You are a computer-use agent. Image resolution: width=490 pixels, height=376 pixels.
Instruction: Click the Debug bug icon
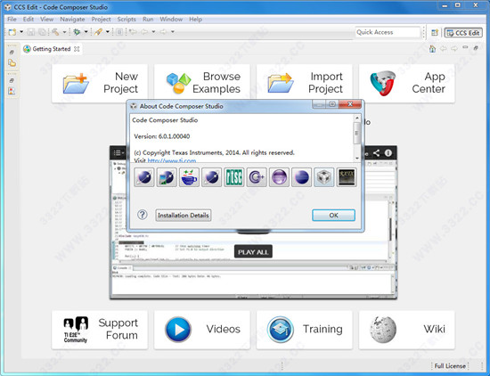[x=77, y=32]
